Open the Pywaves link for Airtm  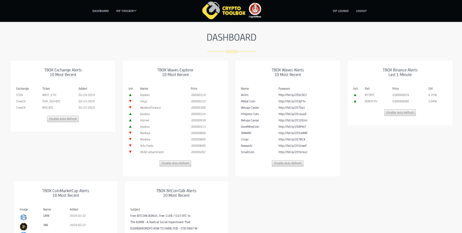click(293, 95)
